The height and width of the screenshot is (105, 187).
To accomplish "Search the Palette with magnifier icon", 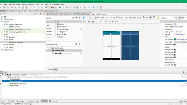I will point(73,18).
